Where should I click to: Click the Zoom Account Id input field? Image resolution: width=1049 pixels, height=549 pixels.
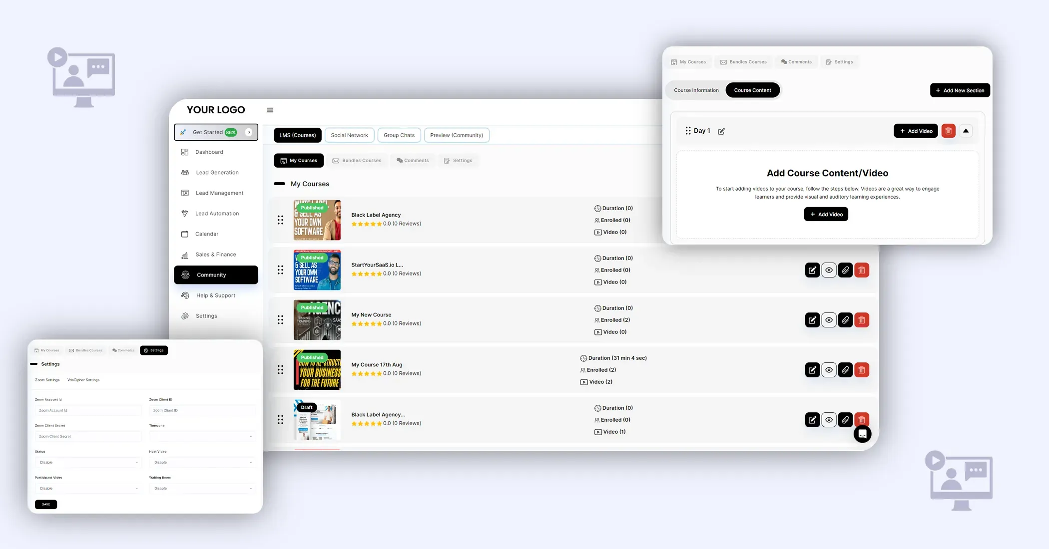(x=88, y=411)
